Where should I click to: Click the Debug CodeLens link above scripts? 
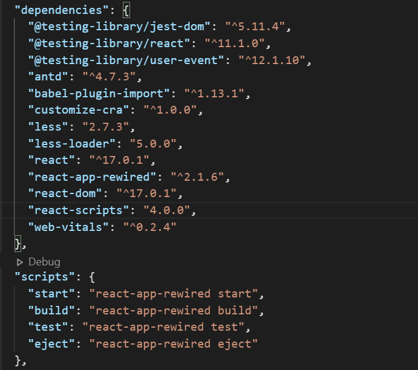click(44, 262)
